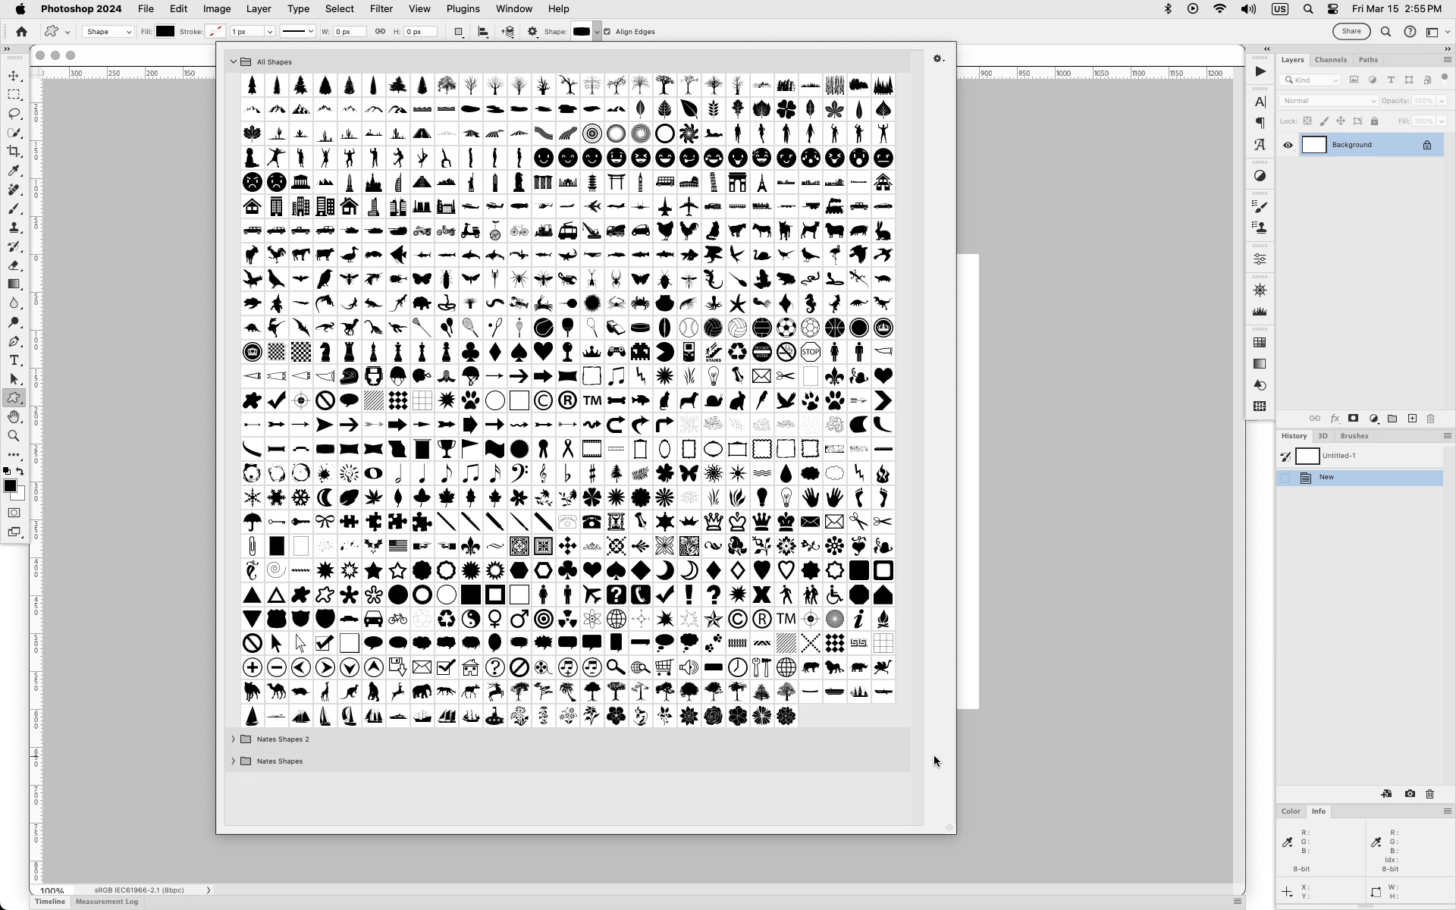Select the Horizontal Type tool
1456x910 pixels.
pyautogui.click(x=14, y=360)
